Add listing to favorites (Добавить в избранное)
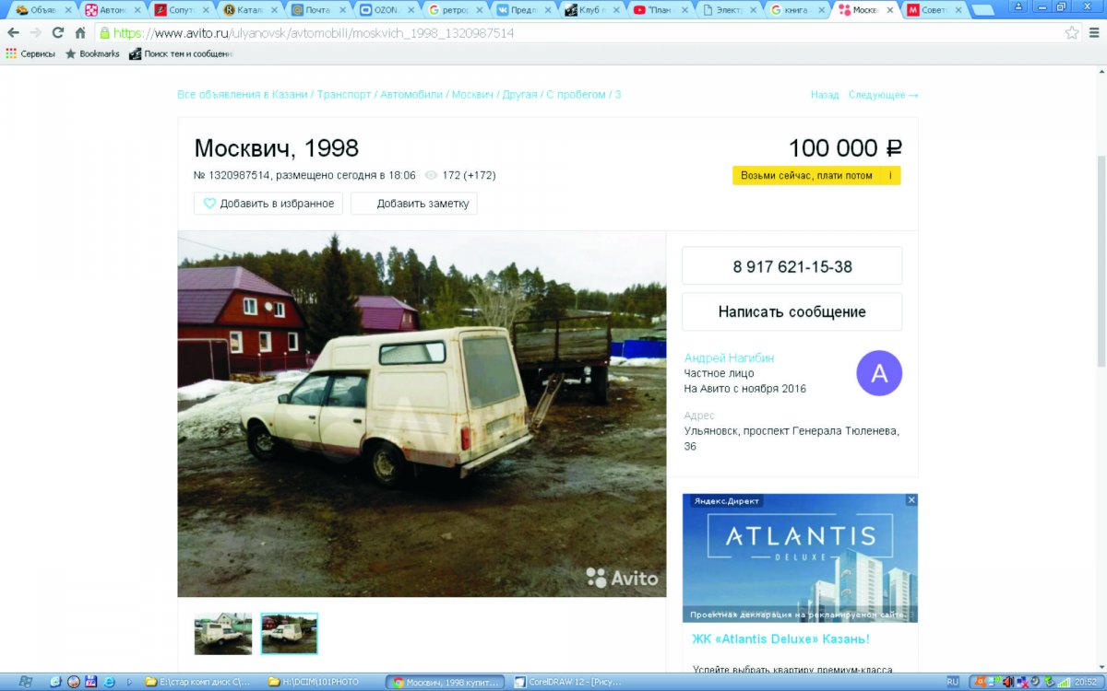This screenshot has width=1107, height=691. click(268, 204)
